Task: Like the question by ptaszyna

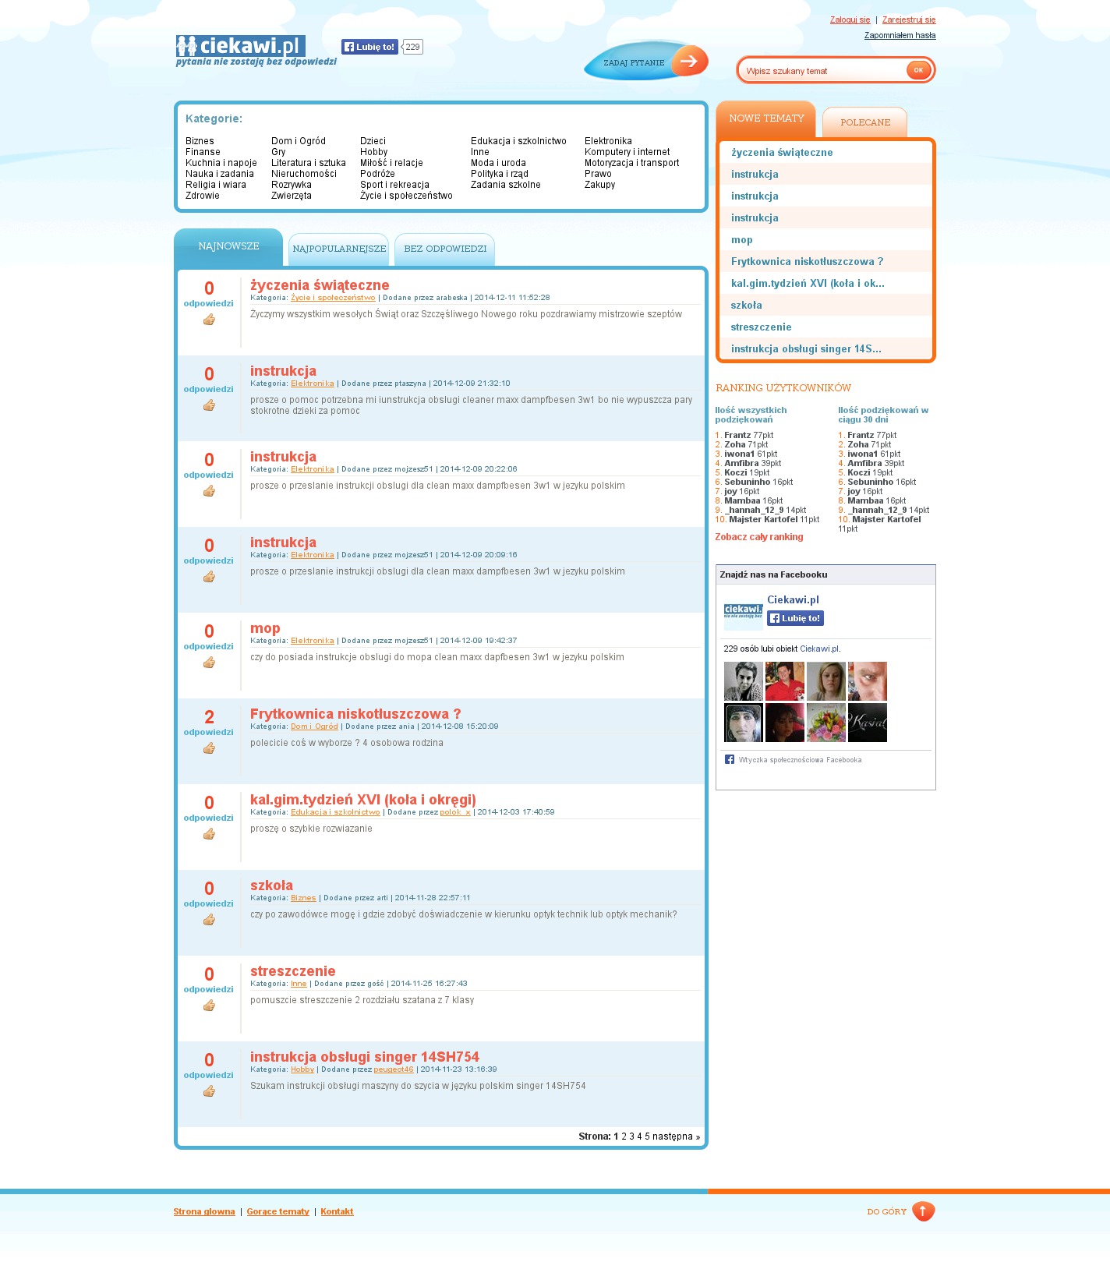Action: point(209,405)
